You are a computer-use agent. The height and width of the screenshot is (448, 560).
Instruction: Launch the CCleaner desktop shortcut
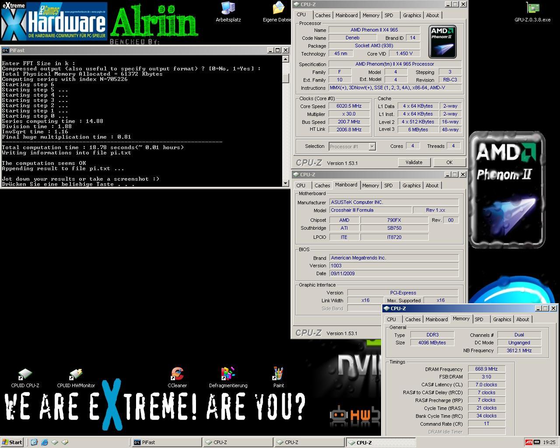[177, 378]
